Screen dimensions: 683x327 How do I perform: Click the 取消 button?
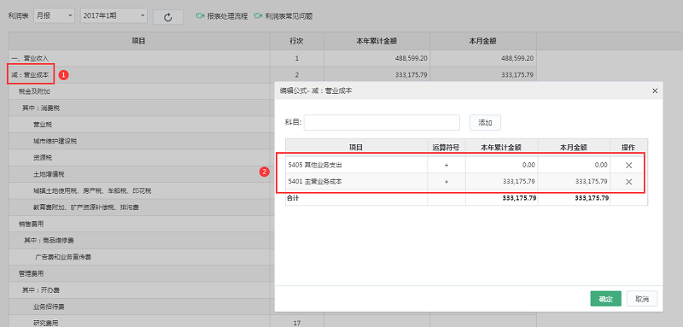tap(642, 299)
